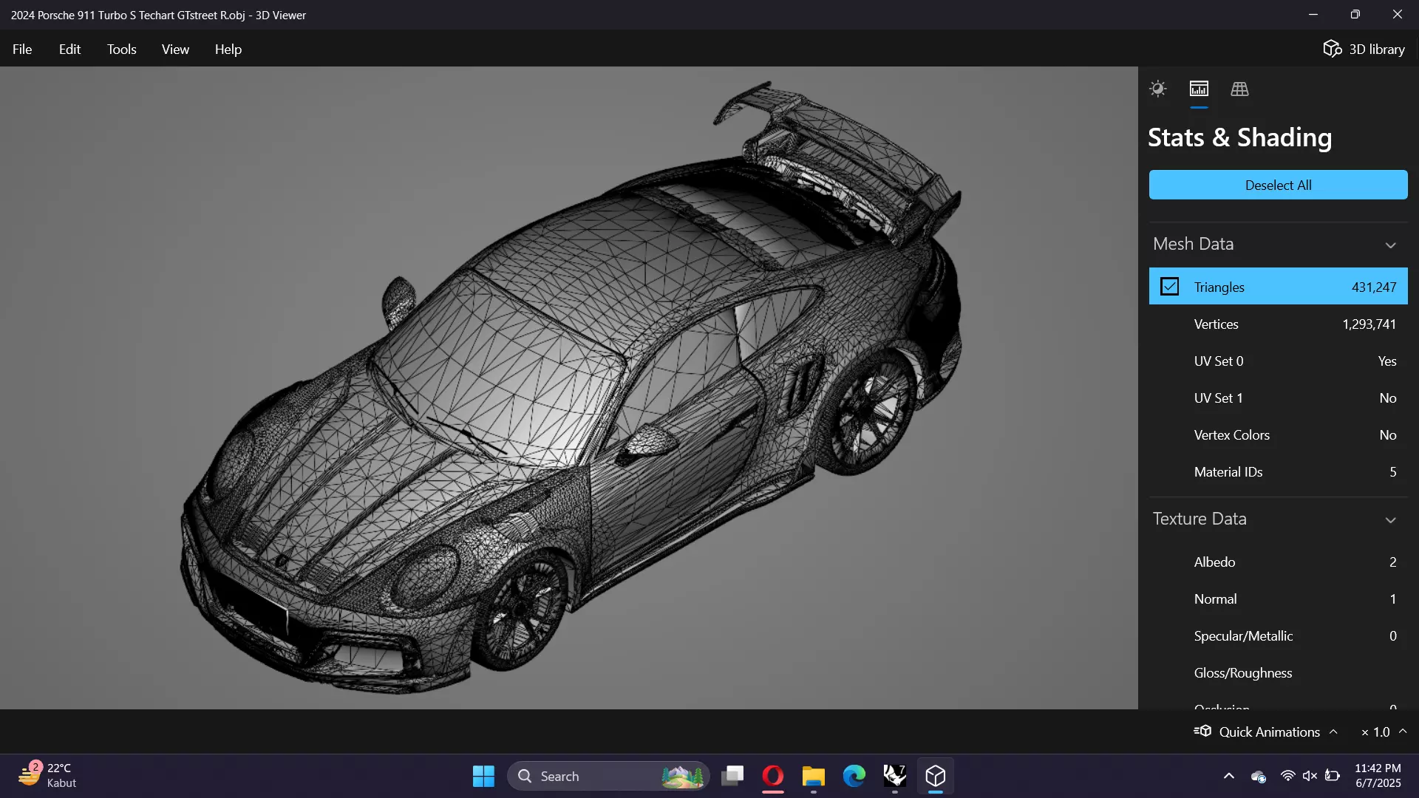Launch Opera browser from taskbar
The width and height of the screenshot is (1419, 798).
pos(773,776)
